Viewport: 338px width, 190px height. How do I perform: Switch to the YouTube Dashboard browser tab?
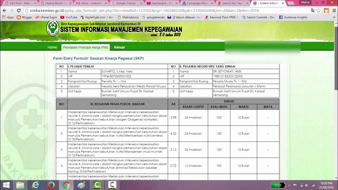[x=162, y=3]
